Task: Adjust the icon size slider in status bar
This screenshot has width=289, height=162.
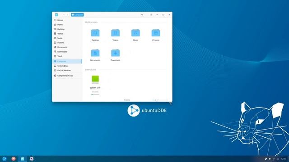Action: pos(160,100)
